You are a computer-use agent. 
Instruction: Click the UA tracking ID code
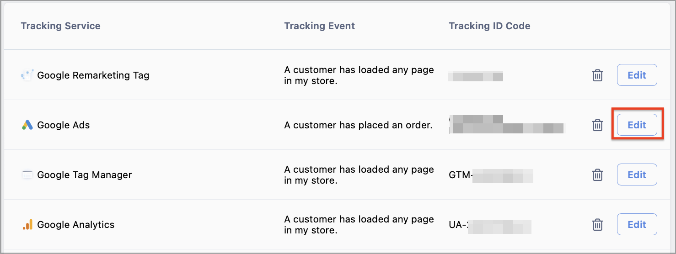[x=490, y=225]
